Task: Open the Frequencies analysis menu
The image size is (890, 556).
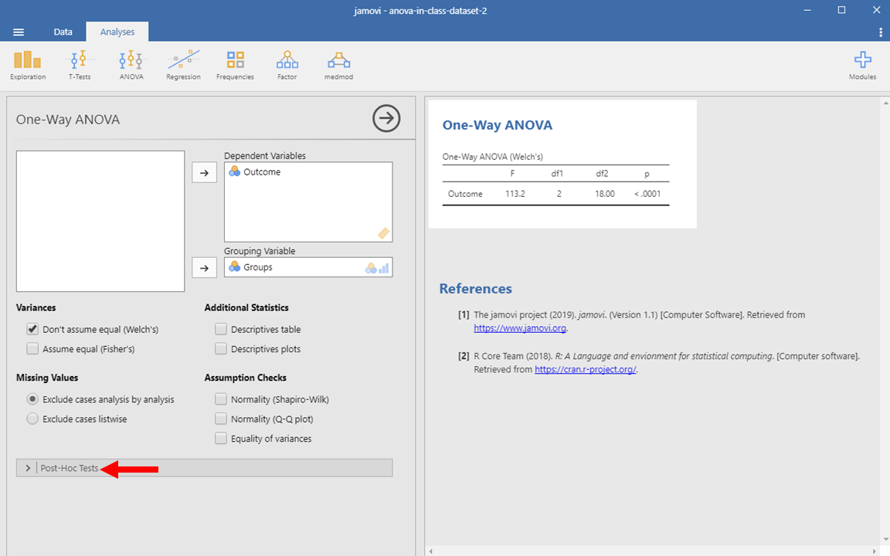Action: click(x=235, y=65)
